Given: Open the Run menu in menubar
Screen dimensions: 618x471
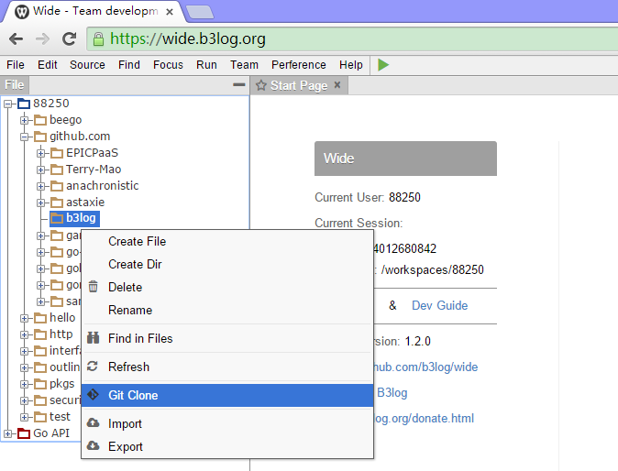Looking at the screenshot, I should click(206, 65).
